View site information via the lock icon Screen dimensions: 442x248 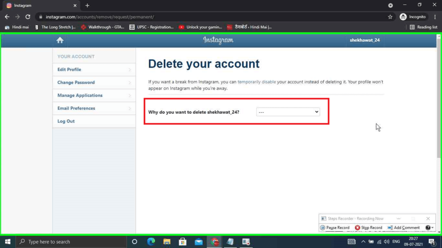(x=41, y=17)
